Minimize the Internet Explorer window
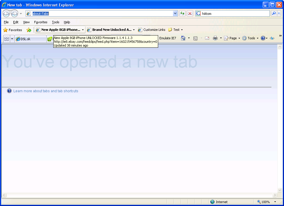The image size is (284, 206). [x=266, y=5]
